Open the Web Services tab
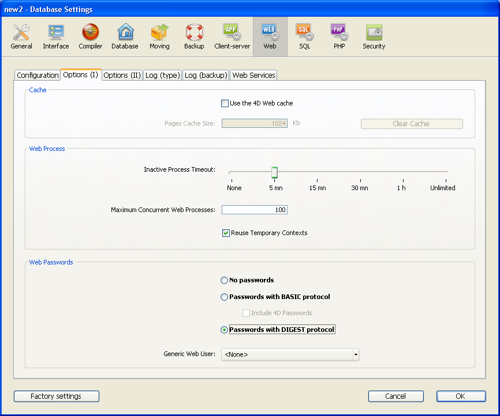 tap(253, 75)
